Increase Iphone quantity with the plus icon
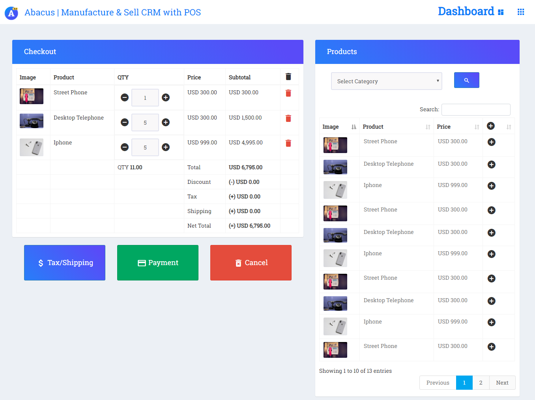This screenshot has width=535, height=400. (x=165, y=147)
